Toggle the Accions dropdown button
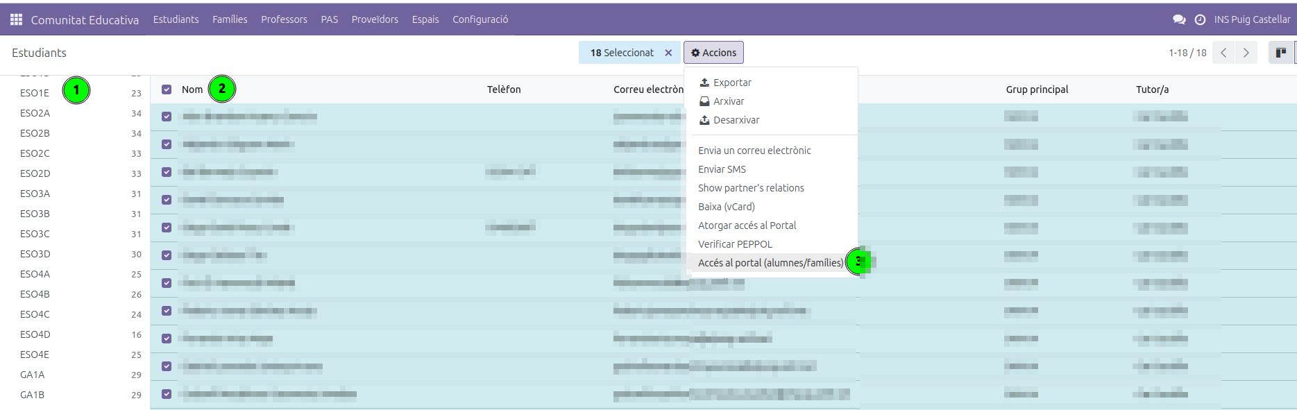 713,53
